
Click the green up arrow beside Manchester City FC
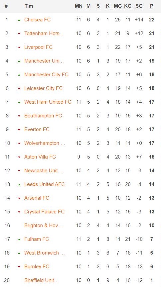[19, 75]
